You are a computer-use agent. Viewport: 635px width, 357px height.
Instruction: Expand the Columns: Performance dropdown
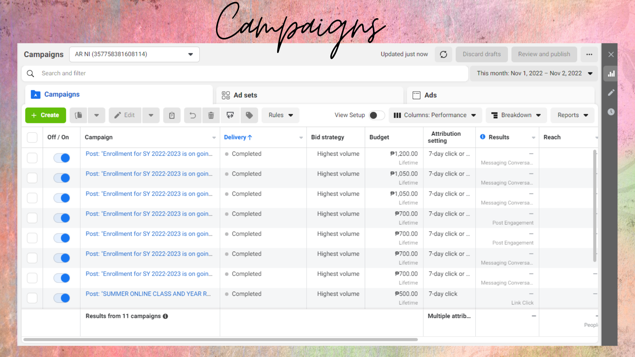tap(435, 115)
